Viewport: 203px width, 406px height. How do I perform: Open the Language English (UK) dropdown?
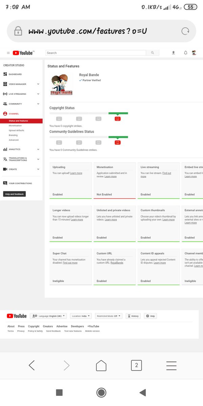48,316
